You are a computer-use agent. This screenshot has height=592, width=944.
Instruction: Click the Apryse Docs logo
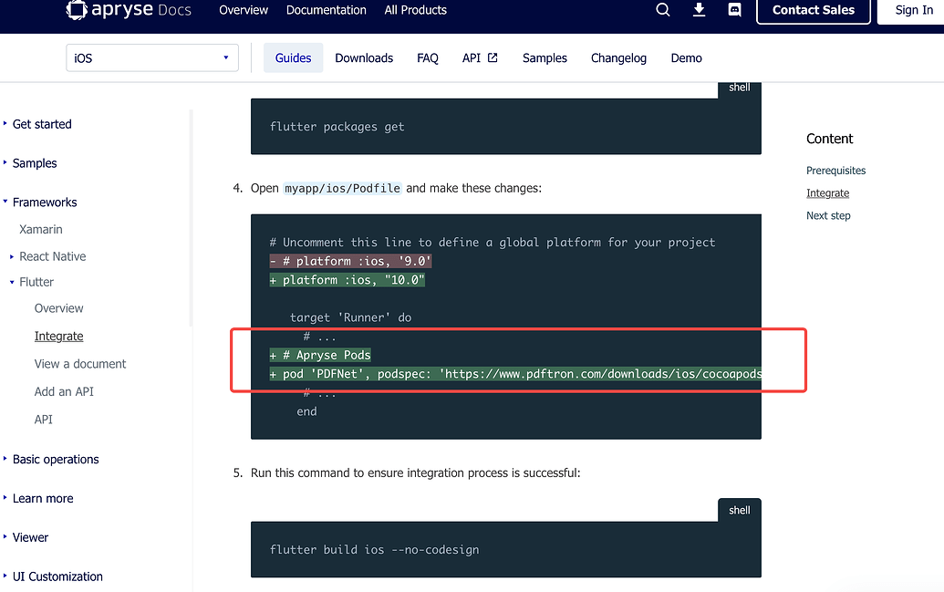click(129, 10)
